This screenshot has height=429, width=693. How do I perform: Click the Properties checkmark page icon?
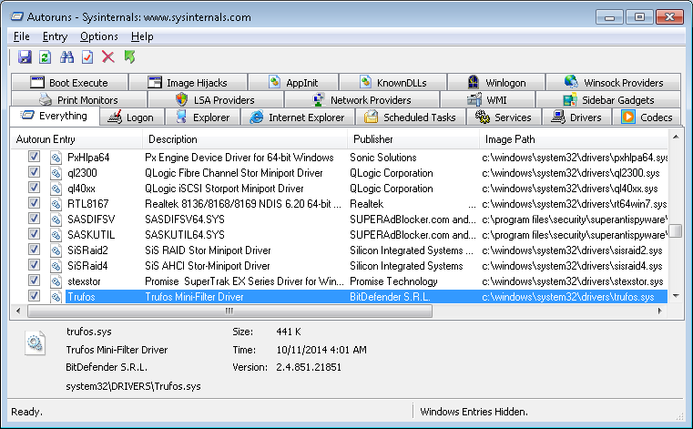[x=87, y=57]
